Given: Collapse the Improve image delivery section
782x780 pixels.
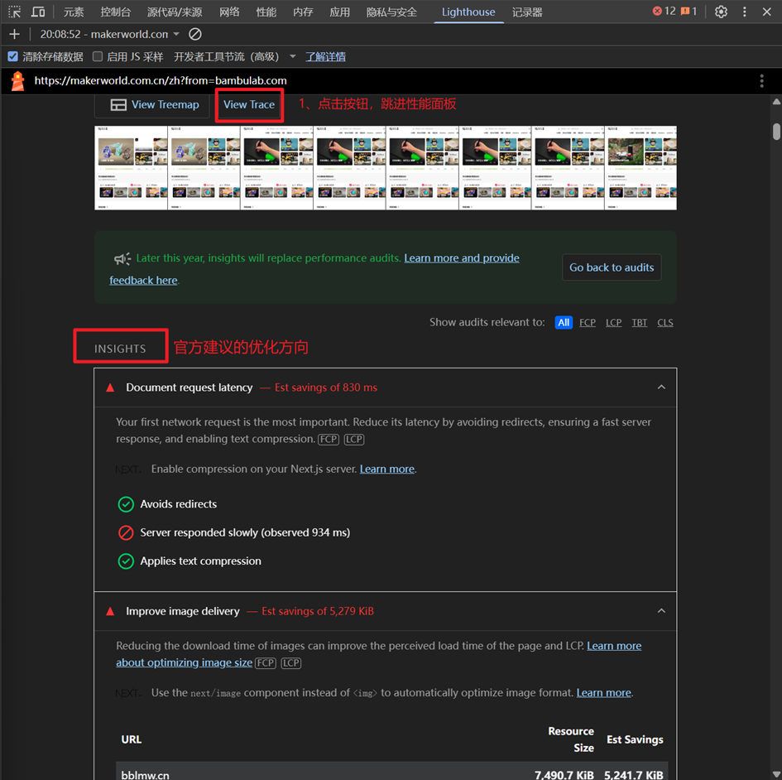Looking at the screenshot, I should click(x=661, y=611).
